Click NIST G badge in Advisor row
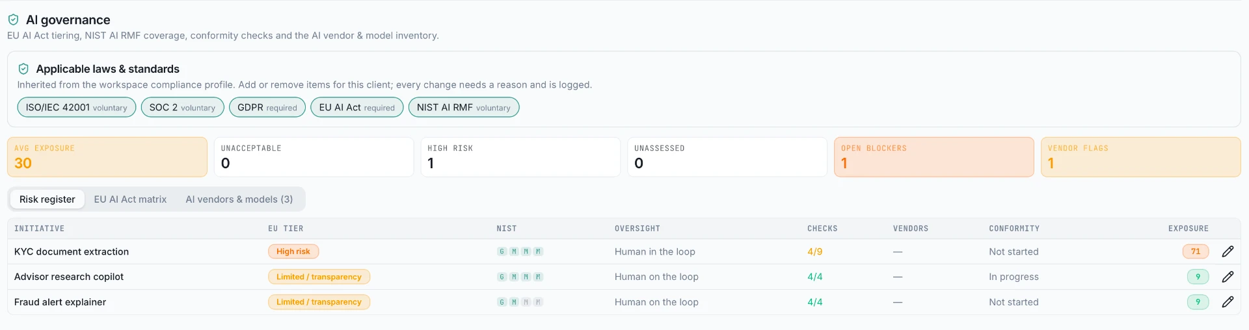Viewport: 1249px width, 330px height. tap(502, 277)
